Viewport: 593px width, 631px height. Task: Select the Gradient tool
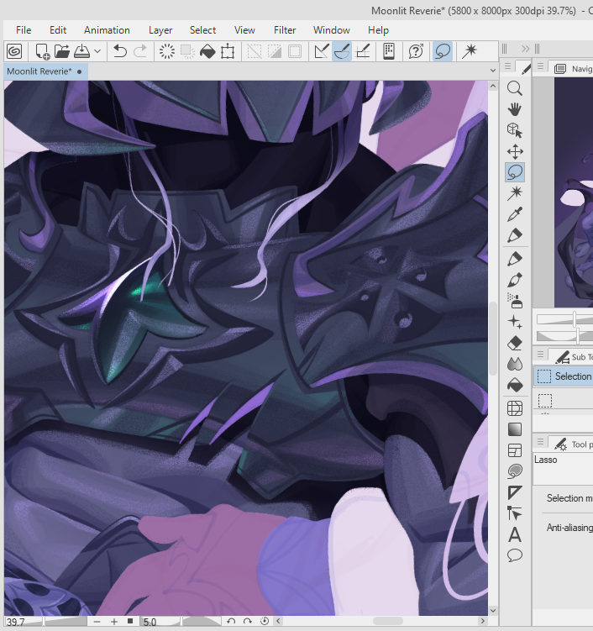tap(515, 429)
